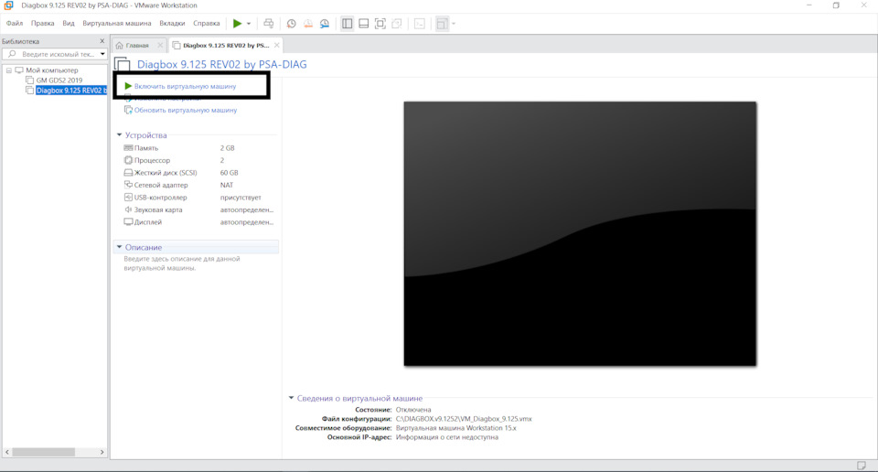The height and width of the screenshot is (472, 878).
Task: Close the Главная tab
Action: [x=160, y=46]
